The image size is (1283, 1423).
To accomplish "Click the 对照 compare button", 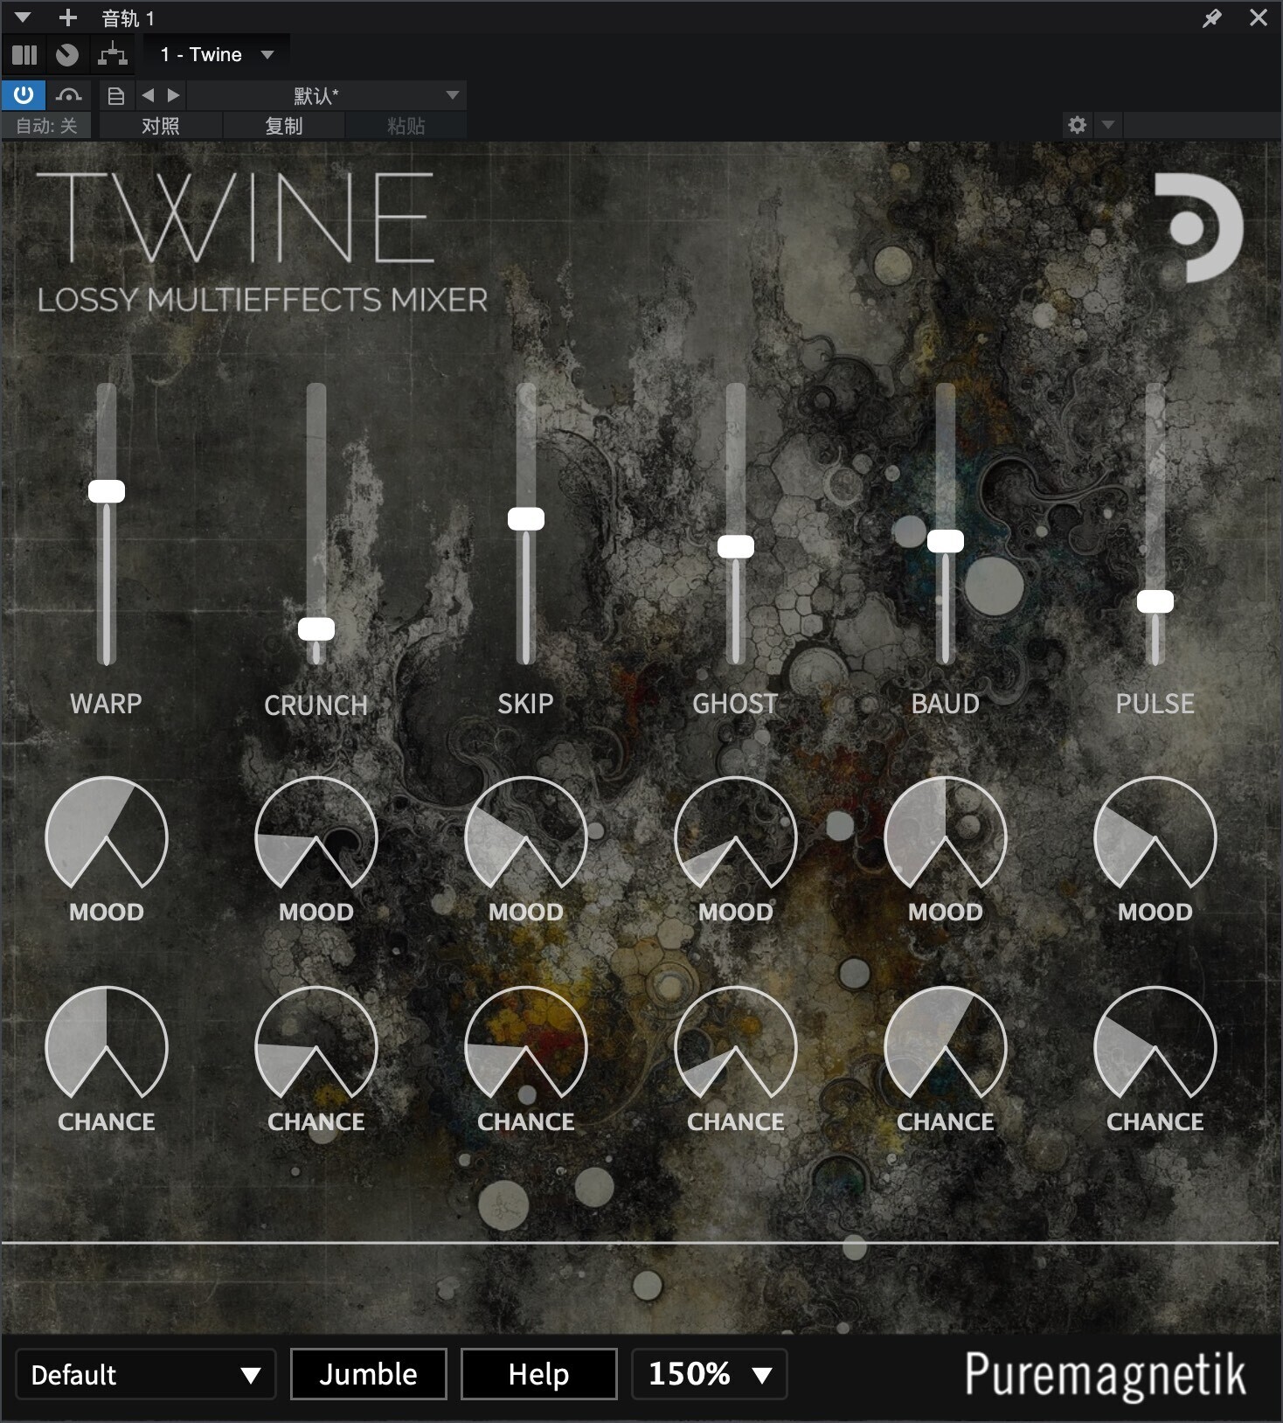I will (161, 126).
